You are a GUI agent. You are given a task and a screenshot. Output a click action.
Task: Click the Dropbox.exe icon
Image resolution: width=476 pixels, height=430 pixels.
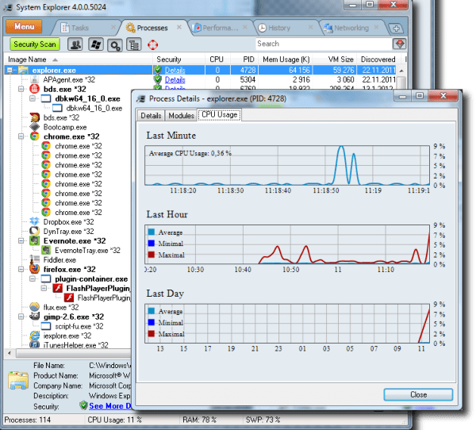click(35, 221)
